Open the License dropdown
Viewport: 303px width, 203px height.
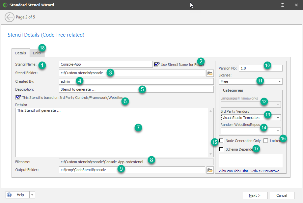[279, 81]
